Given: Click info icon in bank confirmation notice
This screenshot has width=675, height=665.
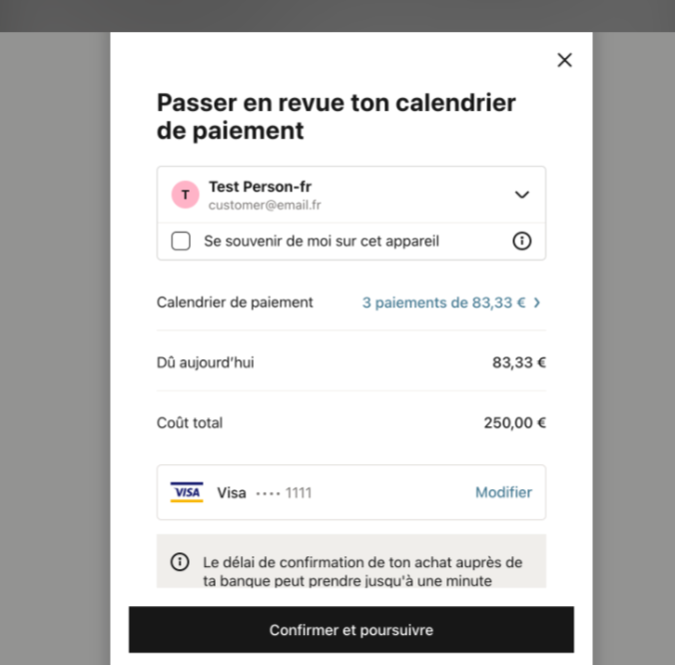Looking at the screenshot, I should 180,562.
